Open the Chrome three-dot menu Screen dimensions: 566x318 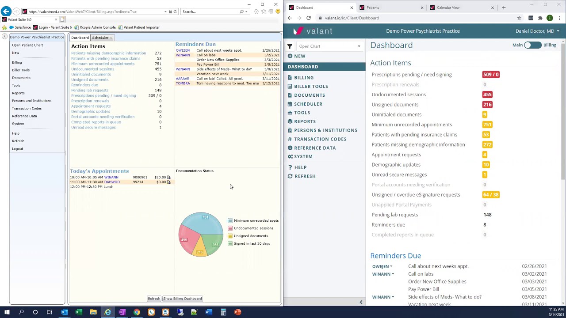pos(559,18)
